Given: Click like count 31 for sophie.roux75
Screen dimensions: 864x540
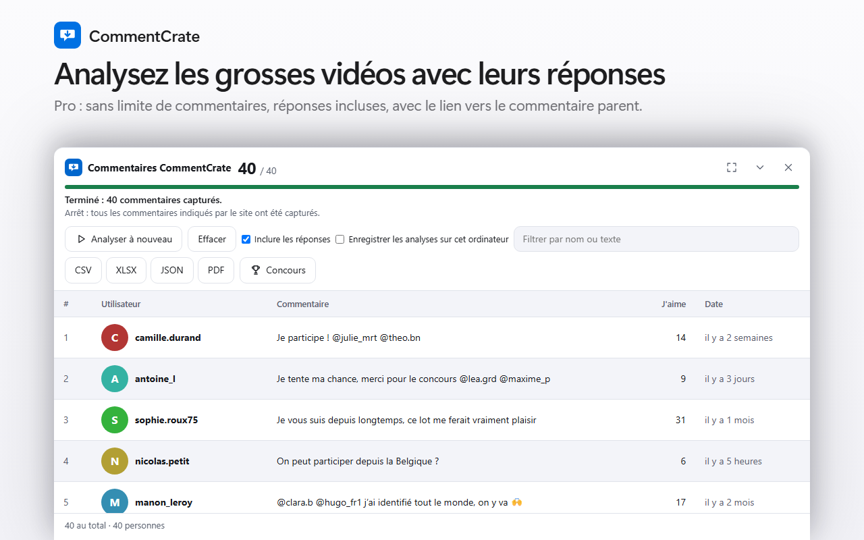Looking at the screenshot, I should [x=680, y=420].
